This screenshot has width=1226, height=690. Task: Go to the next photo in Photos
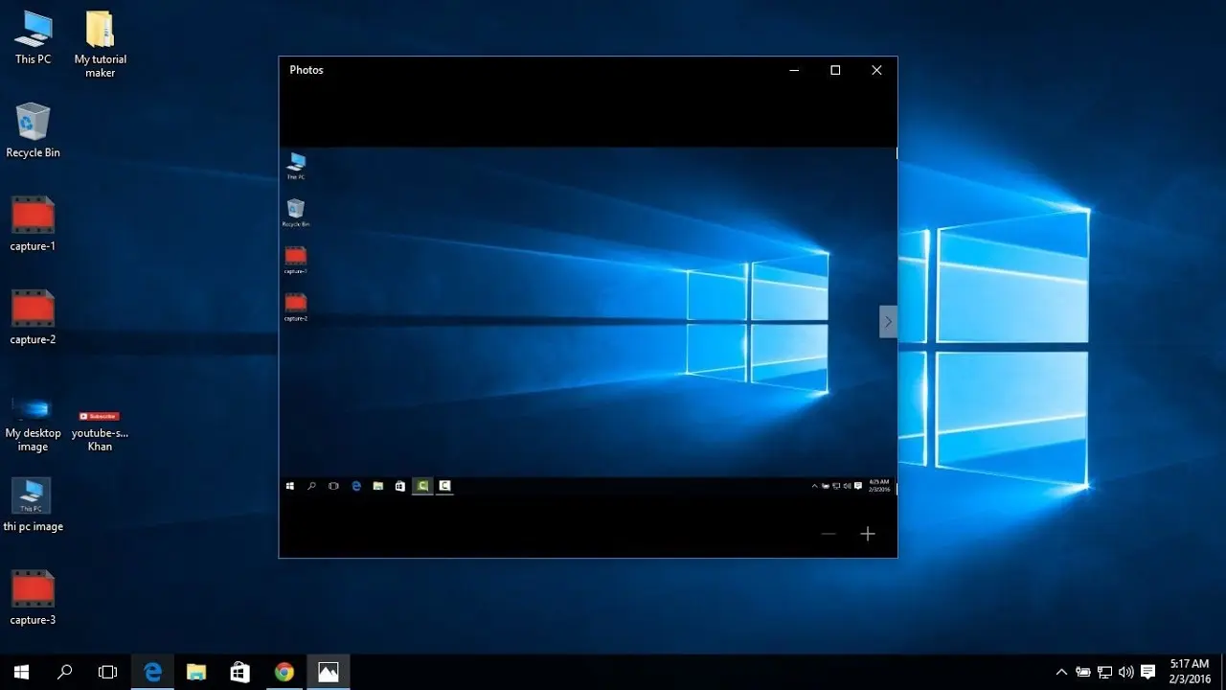coord(888,321)
